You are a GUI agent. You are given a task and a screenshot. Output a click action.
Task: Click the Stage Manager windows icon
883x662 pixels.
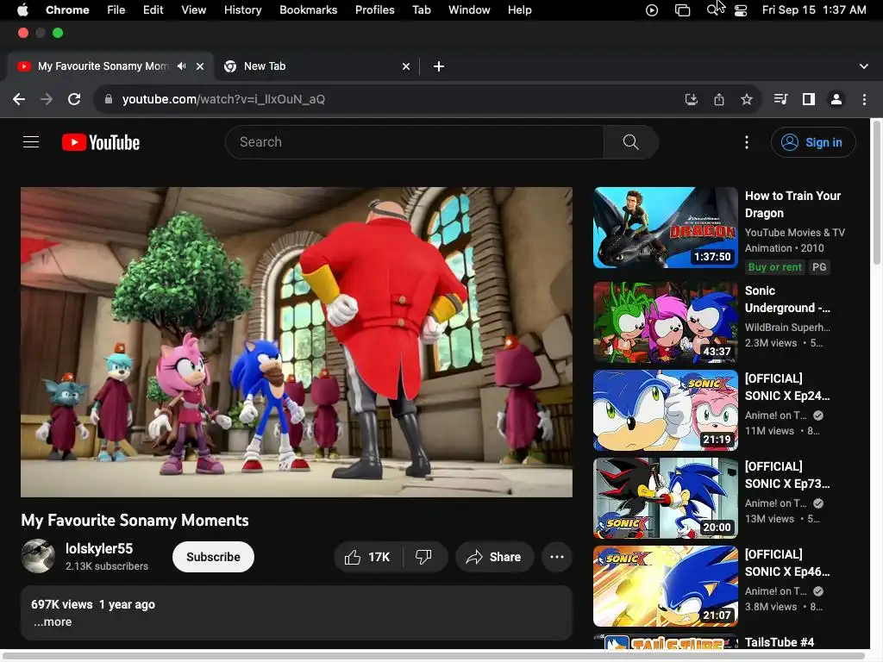pyautogui.click(x=683, y=10)
